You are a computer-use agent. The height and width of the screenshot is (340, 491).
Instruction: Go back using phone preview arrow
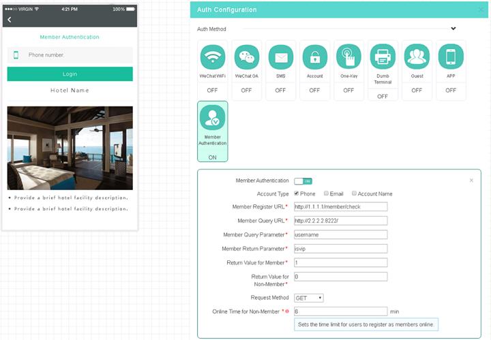[10, 20]
